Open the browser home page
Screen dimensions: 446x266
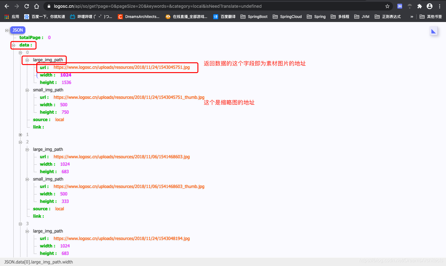pyautogui.click(x=37, y=6)
